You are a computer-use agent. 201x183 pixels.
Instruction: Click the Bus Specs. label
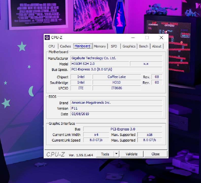60,70
